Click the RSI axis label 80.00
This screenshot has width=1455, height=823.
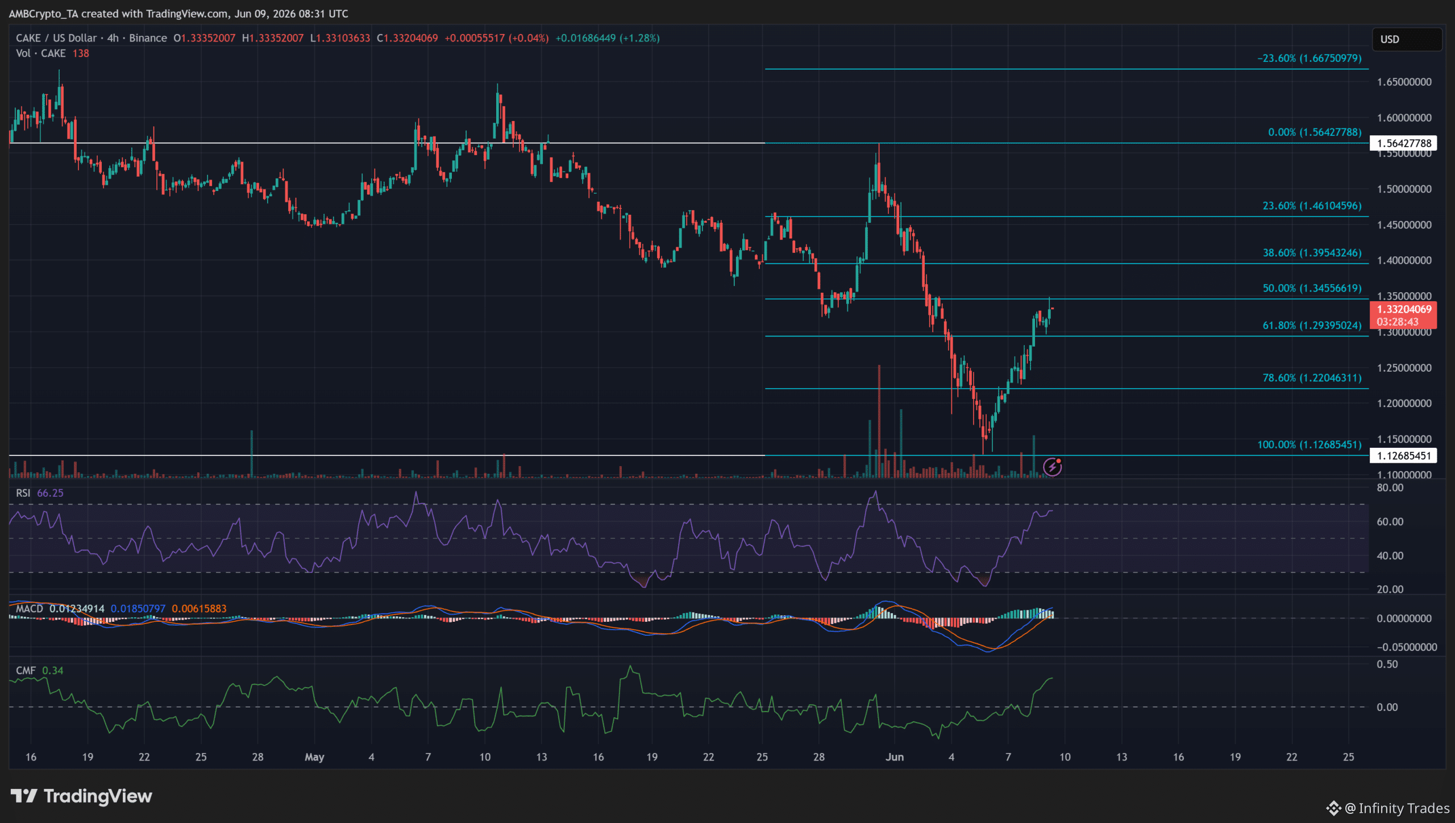pyautogui.click(x=1390, y=488)
